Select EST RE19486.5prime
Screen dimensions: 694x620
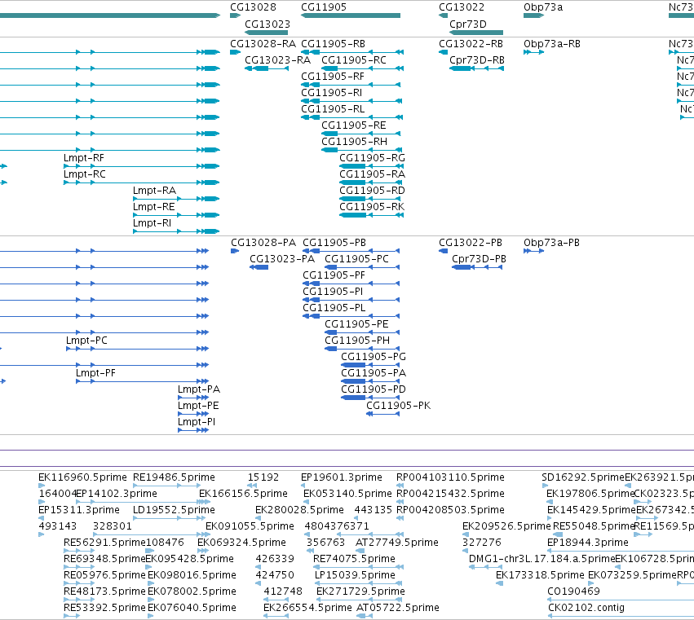tap(174, 477)
